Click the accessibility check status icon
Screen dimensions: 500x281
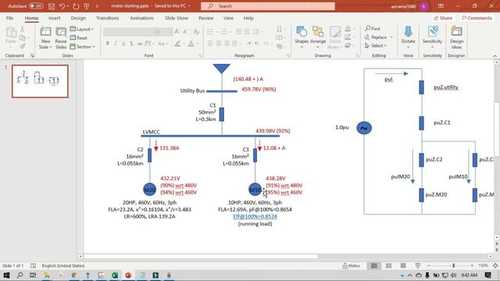coord(33,265)
